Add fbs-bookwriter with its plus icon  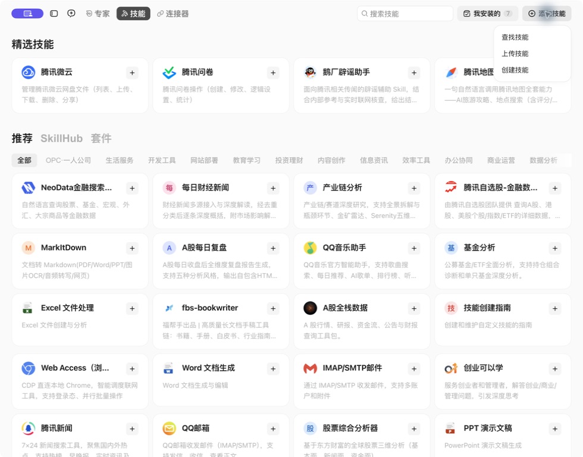[x=273, y=308]
